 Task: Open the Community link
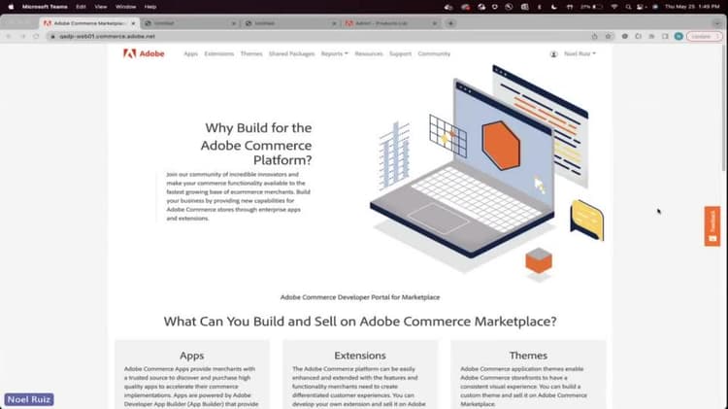coord(434,53)
